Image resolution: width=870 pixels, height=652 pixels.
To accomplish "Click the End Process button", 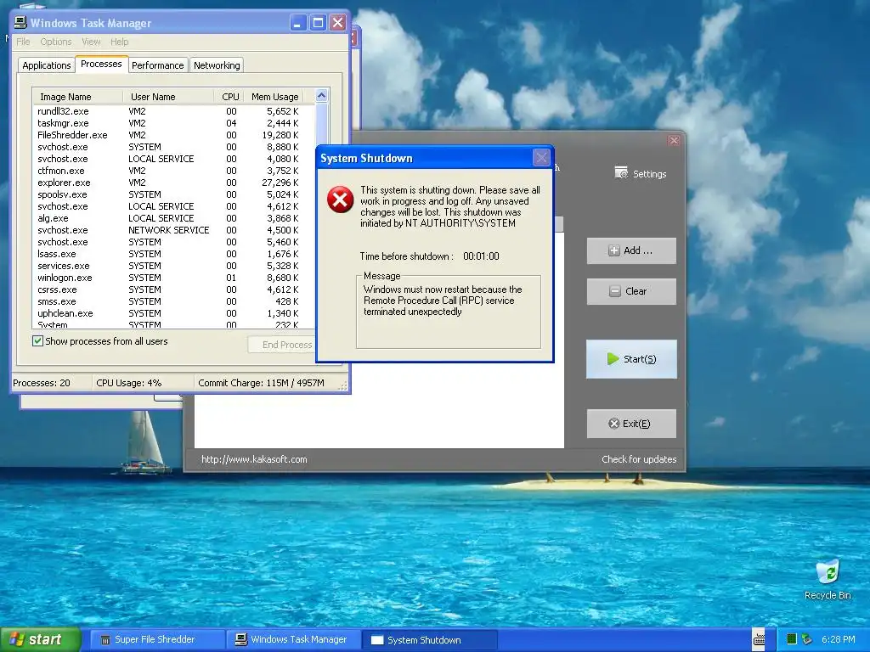I will tap(282, 345).
